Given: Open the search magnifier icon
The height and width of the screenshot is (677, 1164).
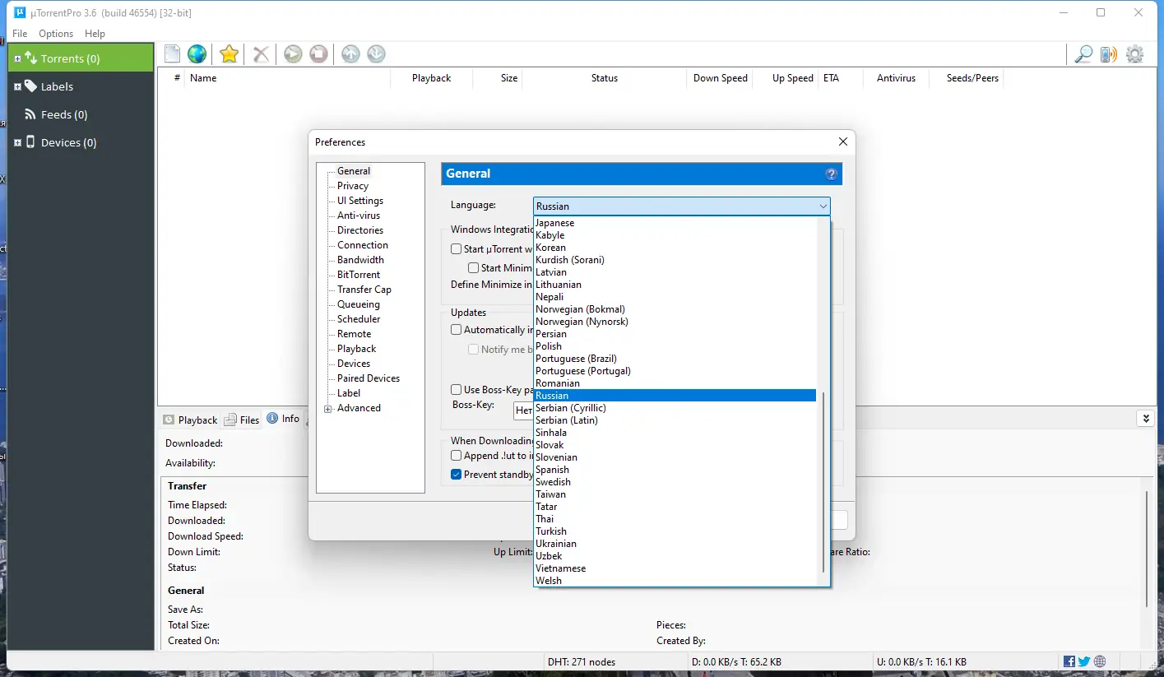Looking at the screenshot, I should tap(1082, 53).
